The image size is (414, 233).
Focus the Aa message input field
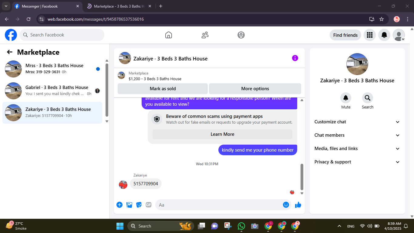[x=223, y=205]
